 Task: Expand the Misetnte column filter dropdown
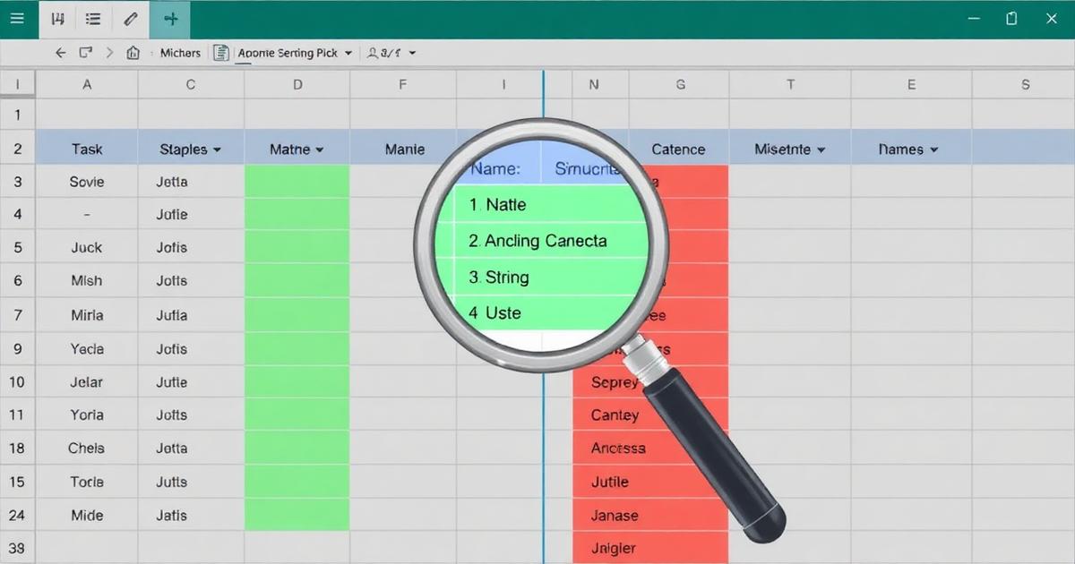click(821, 150)
